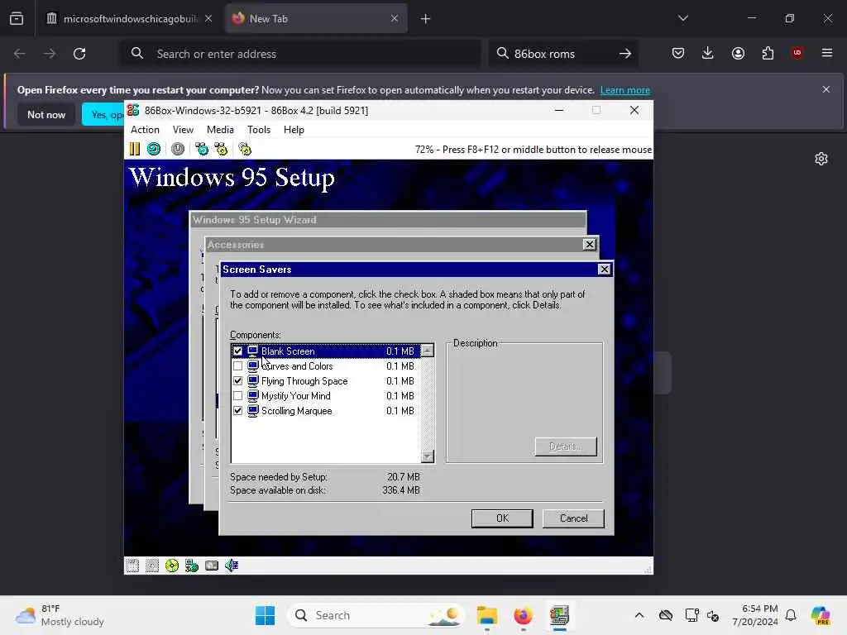Open 86Box Action menu
Image resolution: width=847 pixels, height=635 pixels.
pyautogui.click(x=145, y=130)
